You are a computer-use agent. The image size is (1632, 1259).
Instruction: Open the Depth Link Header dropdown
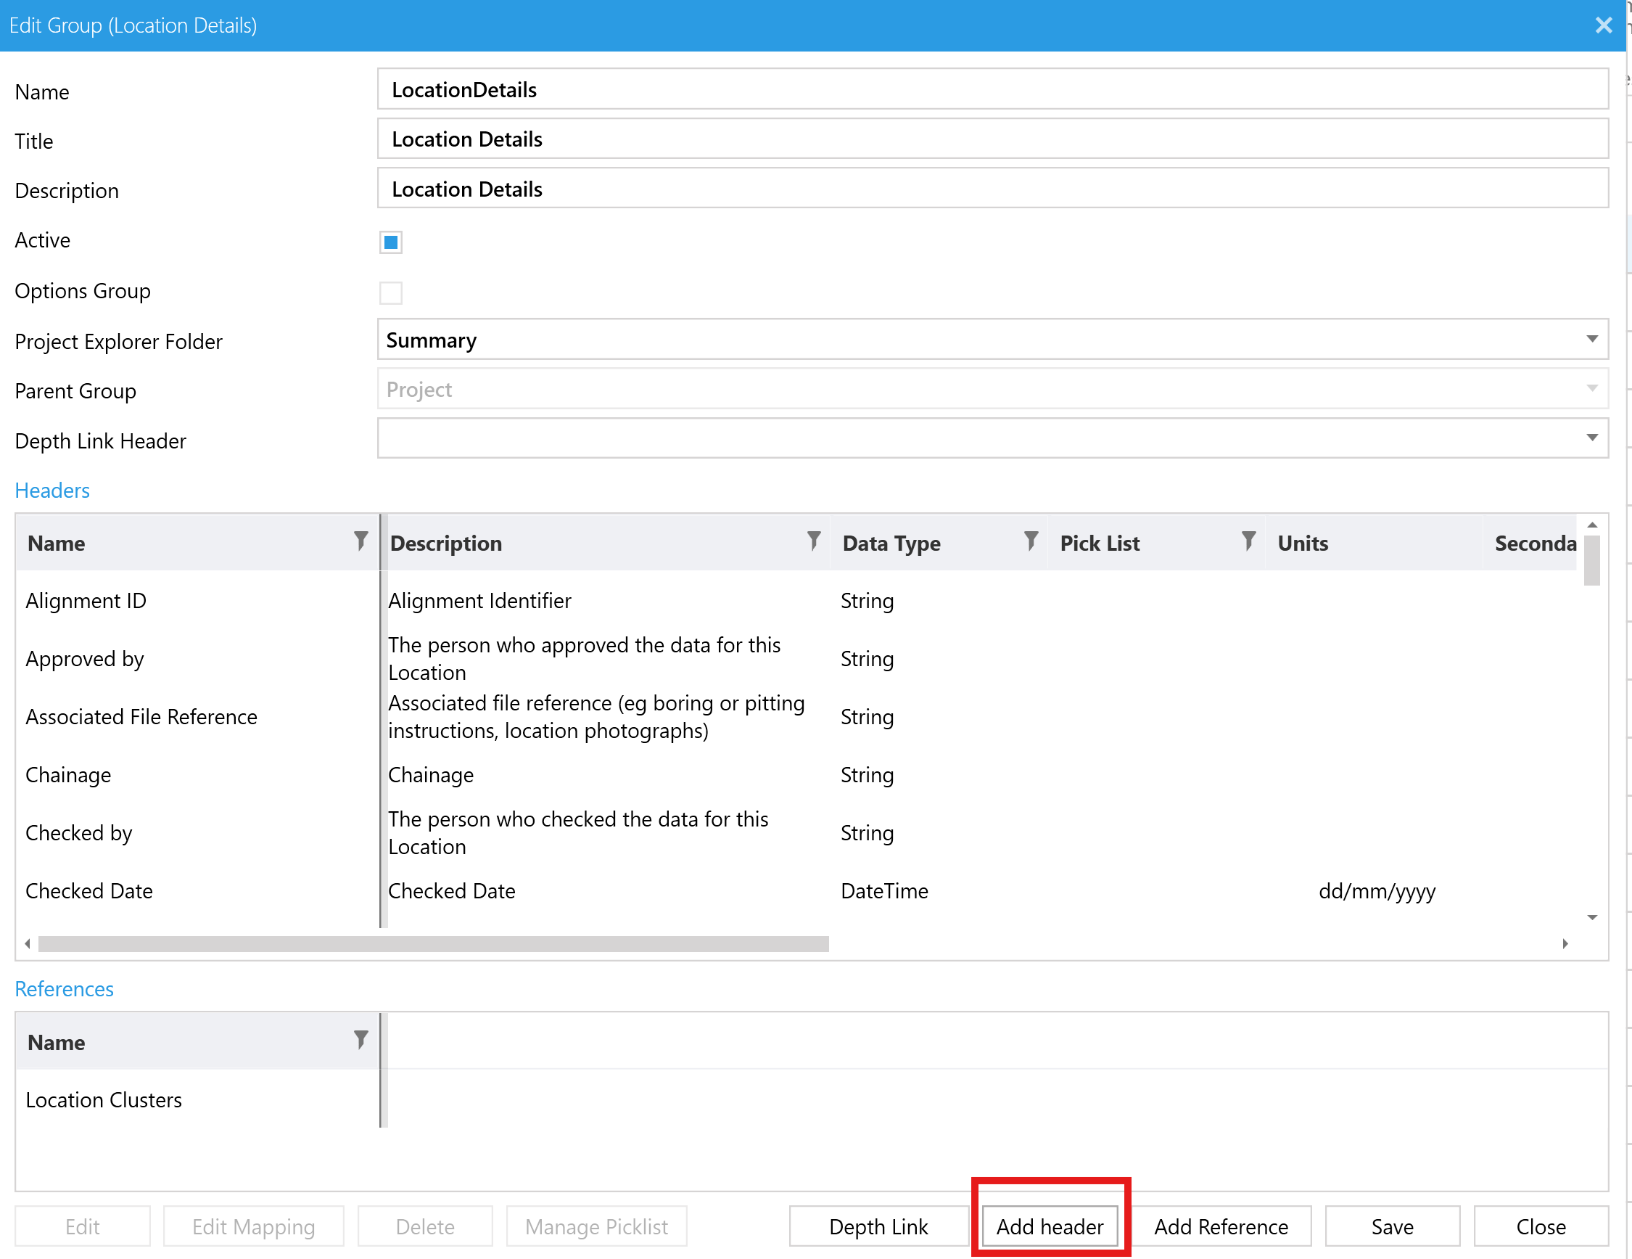(x=1591, y=438)
